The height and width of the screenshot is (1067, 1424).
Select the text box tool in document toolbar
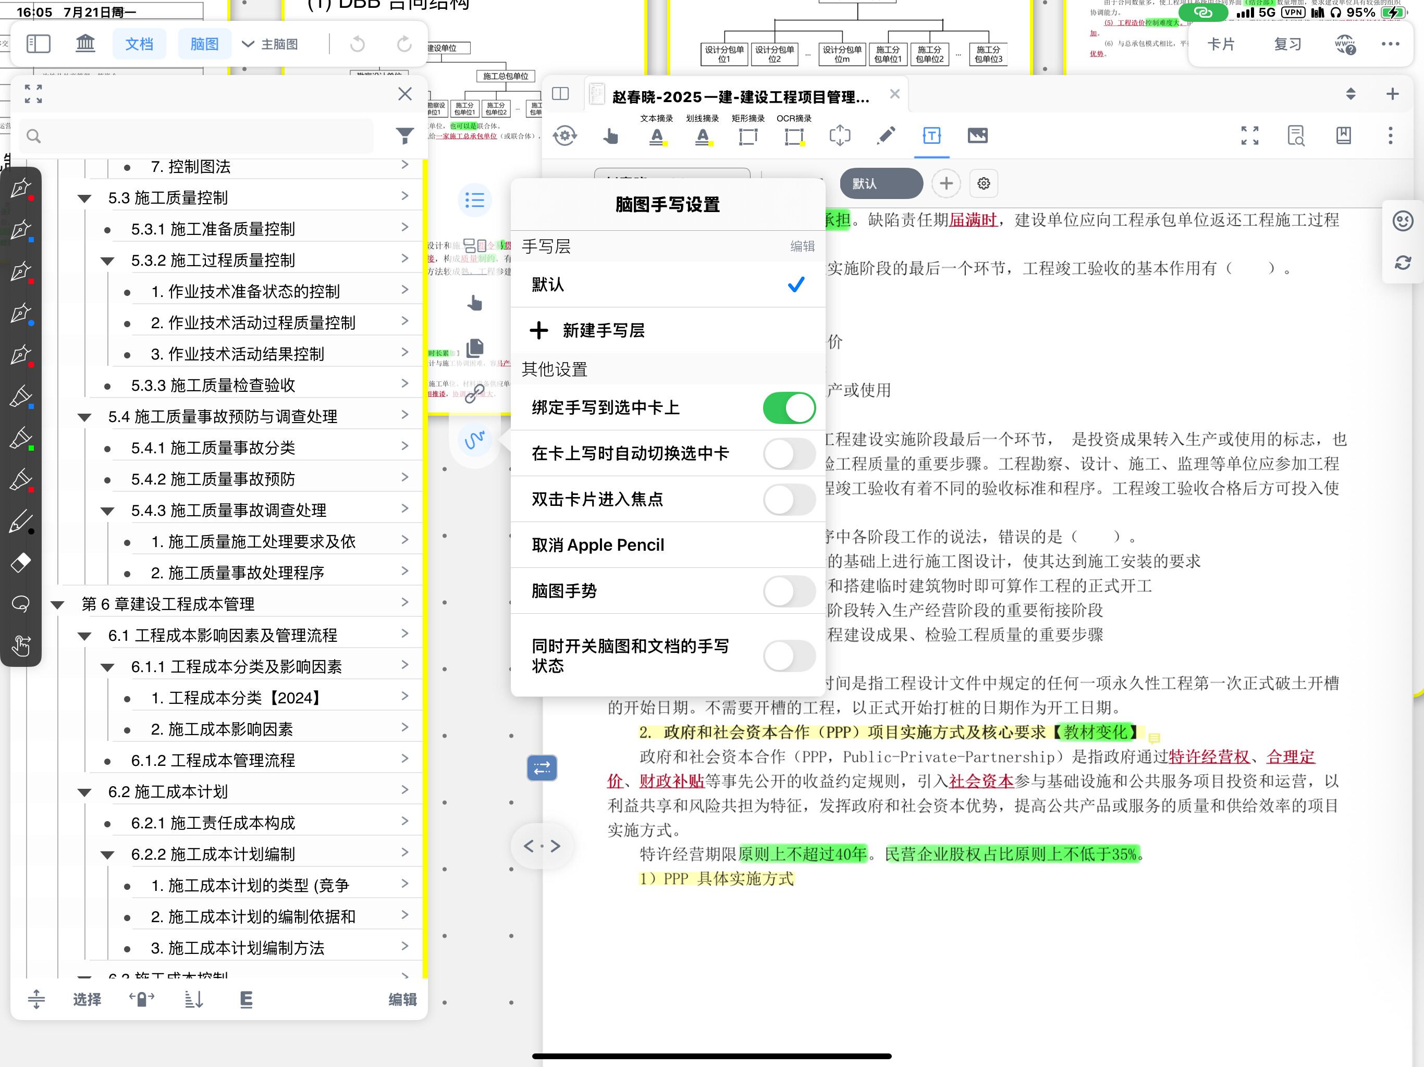[931, 135]
